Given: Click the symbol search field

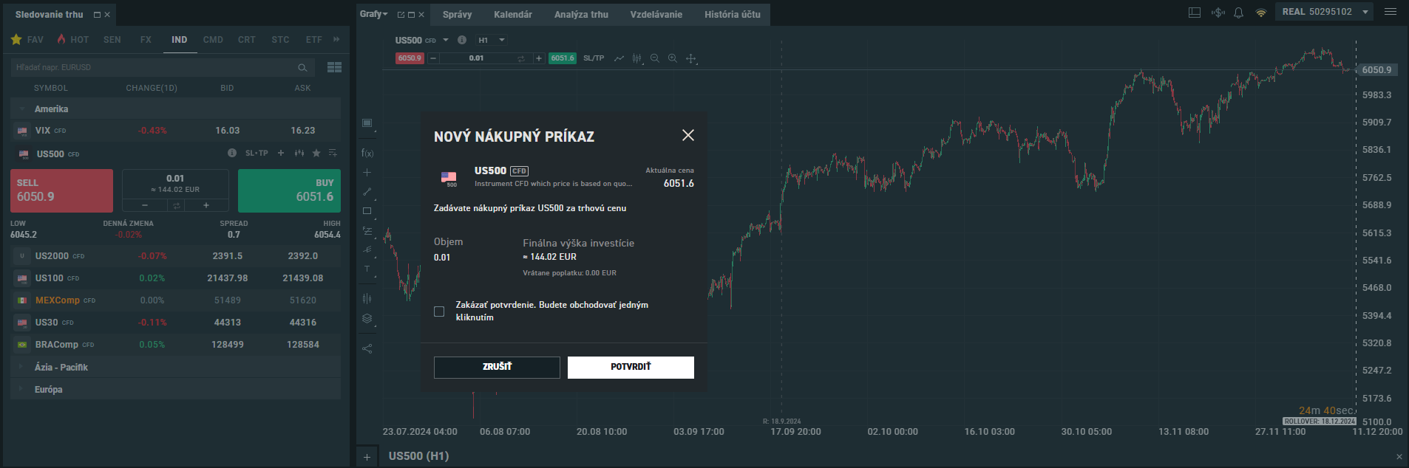Looking at the screenshot, I should click(x=155, y=67).
